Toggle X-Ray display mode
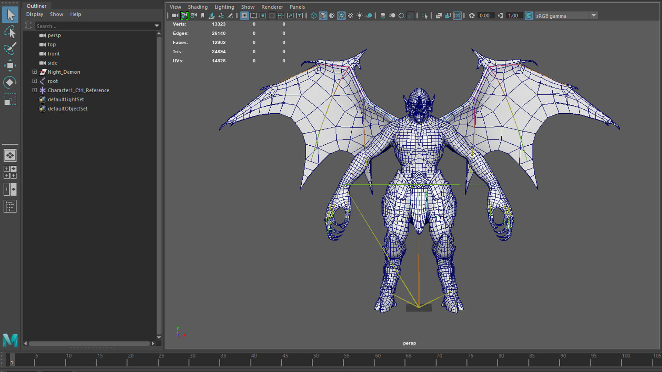 [x=439, y=15]
